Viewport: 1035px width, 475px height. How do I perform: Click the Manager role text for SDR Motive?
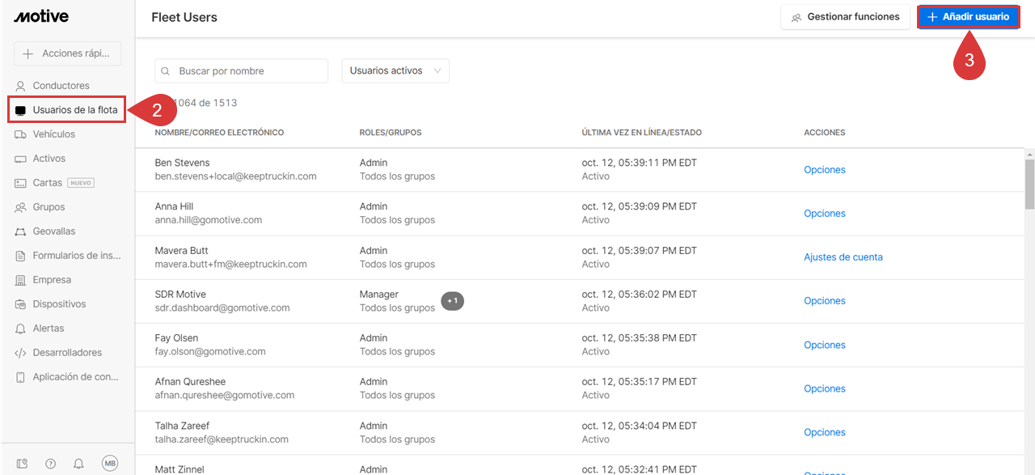379,295
